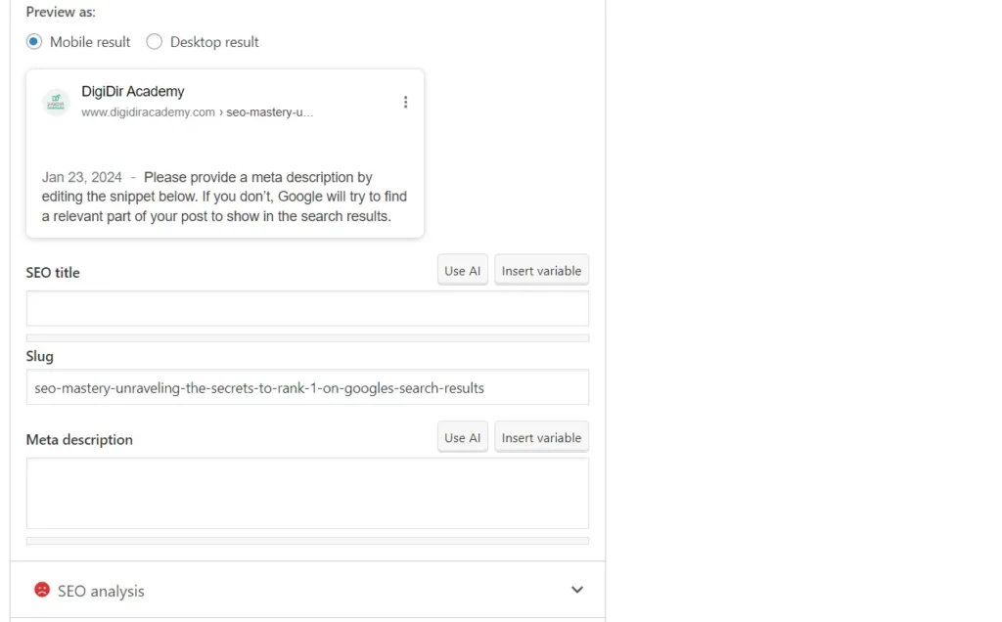The image size is (1002, 622).
Task: Click the red sad face SEO analysis icon
Action: point(42,590)
